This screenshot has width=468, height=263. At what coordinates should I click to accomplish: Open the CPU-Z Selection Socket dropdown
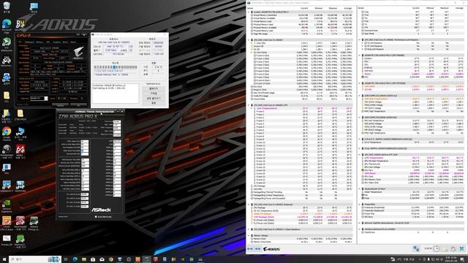click(x=39, y=99)
